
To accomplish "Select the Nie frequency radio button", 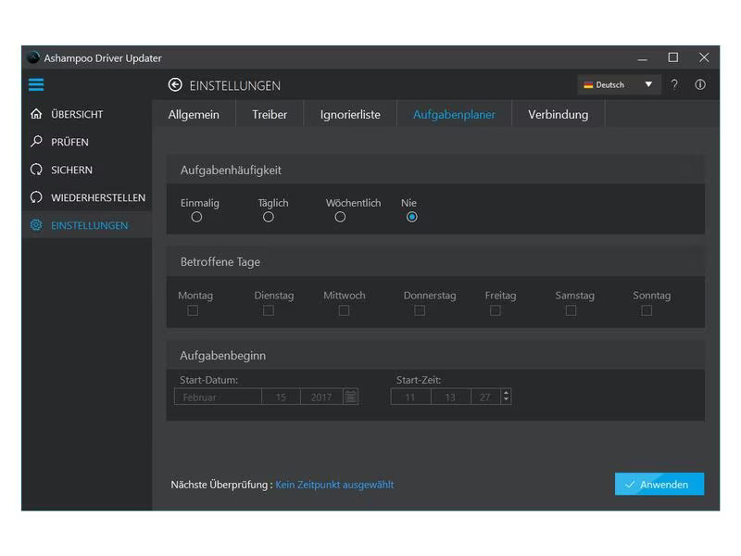I will pyautogui.click(x=411, y=217).
